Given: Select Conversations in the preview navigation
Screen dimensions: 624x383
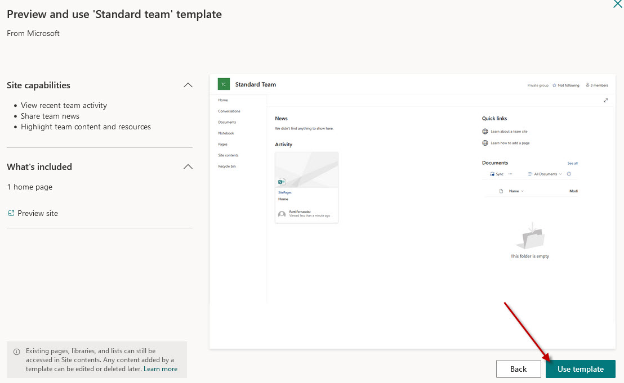Looking at the screenshot, I should (x=229, y=111).
